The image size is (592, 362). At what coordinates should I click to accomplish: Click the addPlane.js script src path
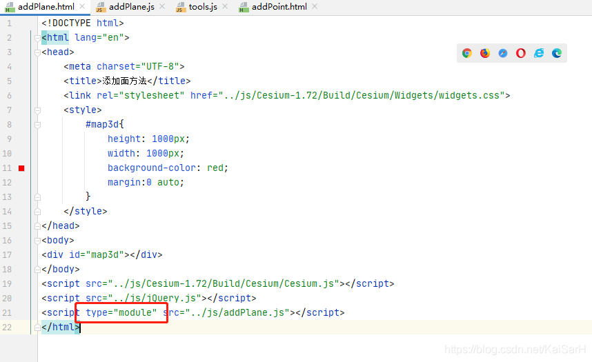(x=237, y=312)
